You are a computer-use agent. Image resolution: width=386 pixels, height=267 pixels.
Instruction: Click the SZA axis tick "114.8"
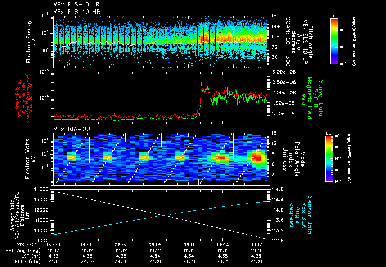(x=277, y=189)
